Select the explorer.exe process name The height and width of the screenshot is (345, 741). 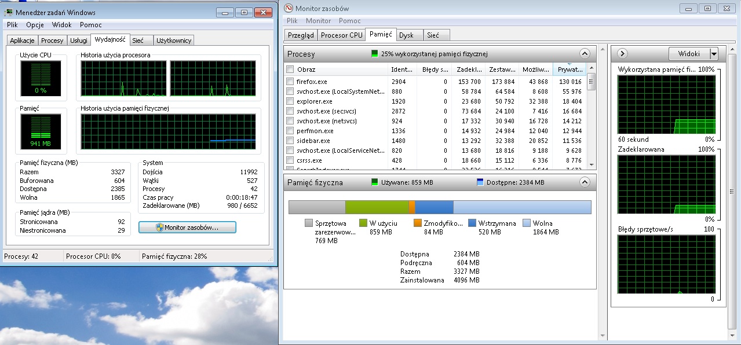pos(314,101)
